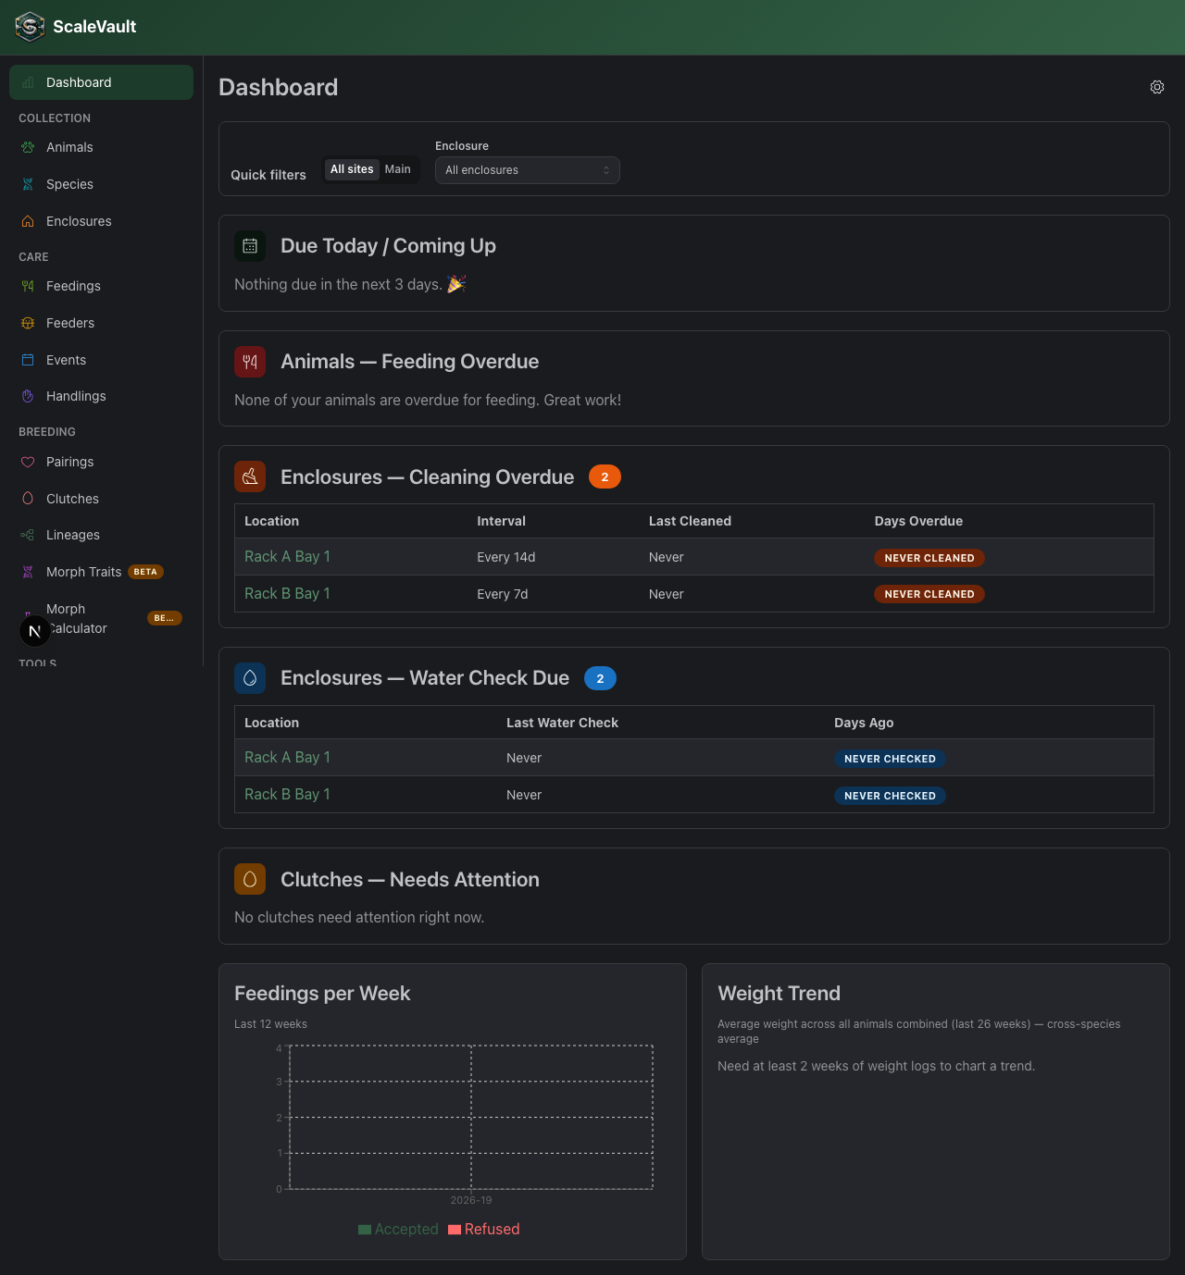The image size is (1185, 1275).
Task: Go to Feeders in the sidebar
Action: pos(101,323)
